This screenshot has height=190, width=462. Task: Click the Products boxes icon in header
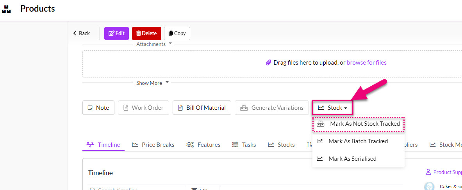tap(6, 9)
